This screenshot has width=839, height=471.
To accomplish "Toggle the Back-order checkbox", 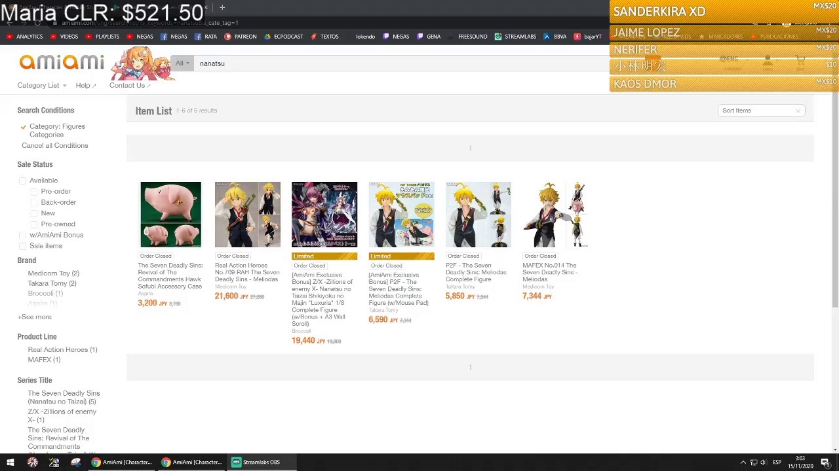I will tap(34, 202).
